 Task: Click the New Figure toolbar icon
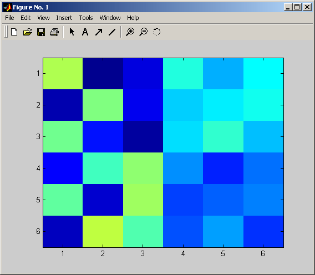(14, 32)
